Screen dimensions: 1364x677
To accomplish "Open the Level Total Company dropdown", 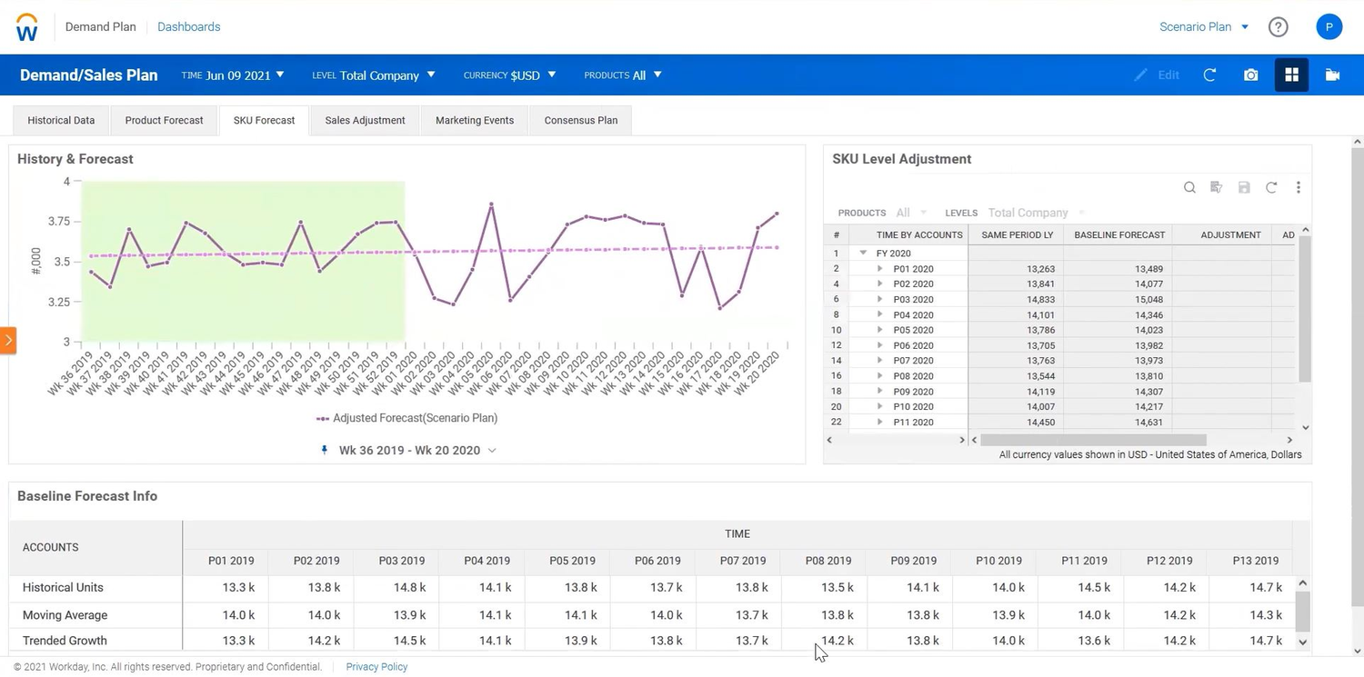I will (374, 75).
